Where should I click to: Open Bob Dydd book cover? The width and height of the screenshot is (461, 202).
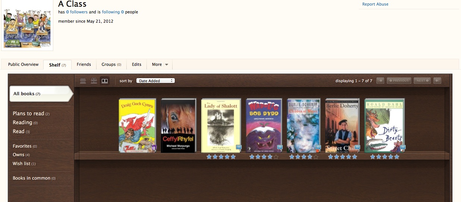point(264,126)
